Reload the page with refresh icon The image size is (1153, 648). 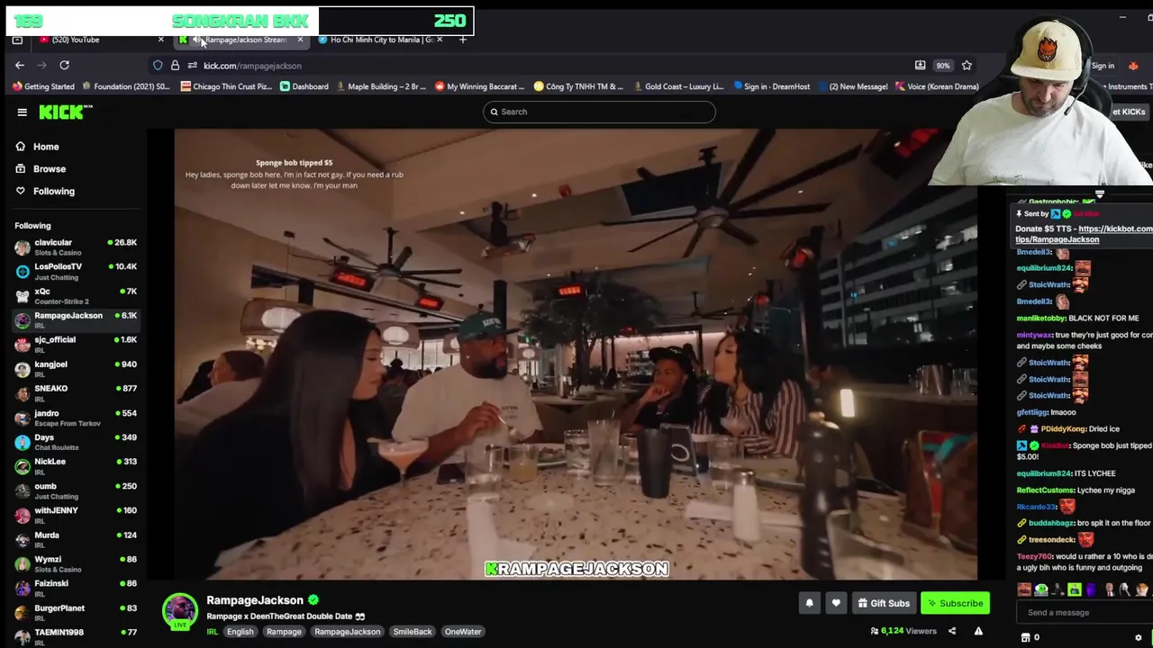[64, 65]
